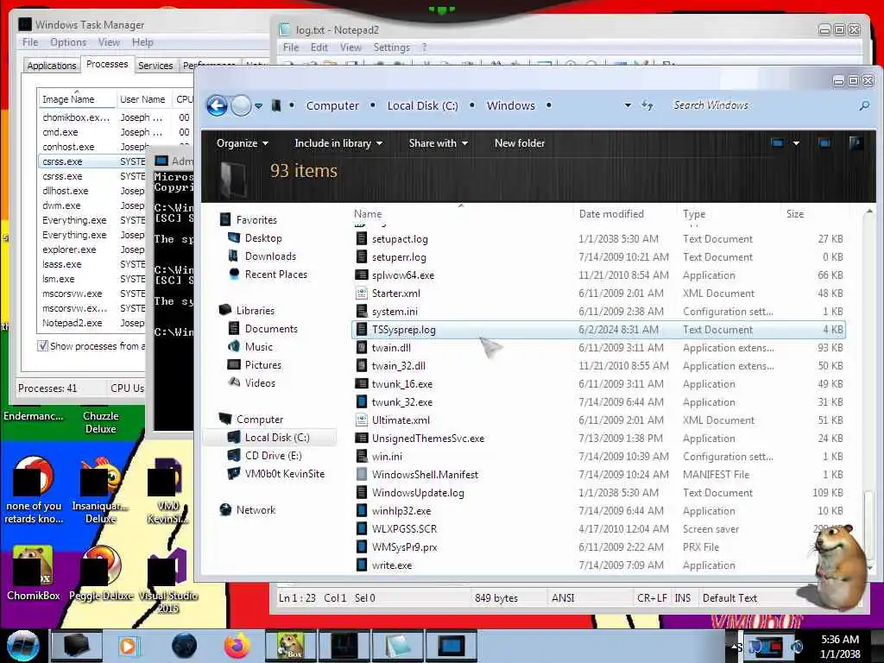
Task: Select Recent Places in the navigation pane
Action: [275, 274]
